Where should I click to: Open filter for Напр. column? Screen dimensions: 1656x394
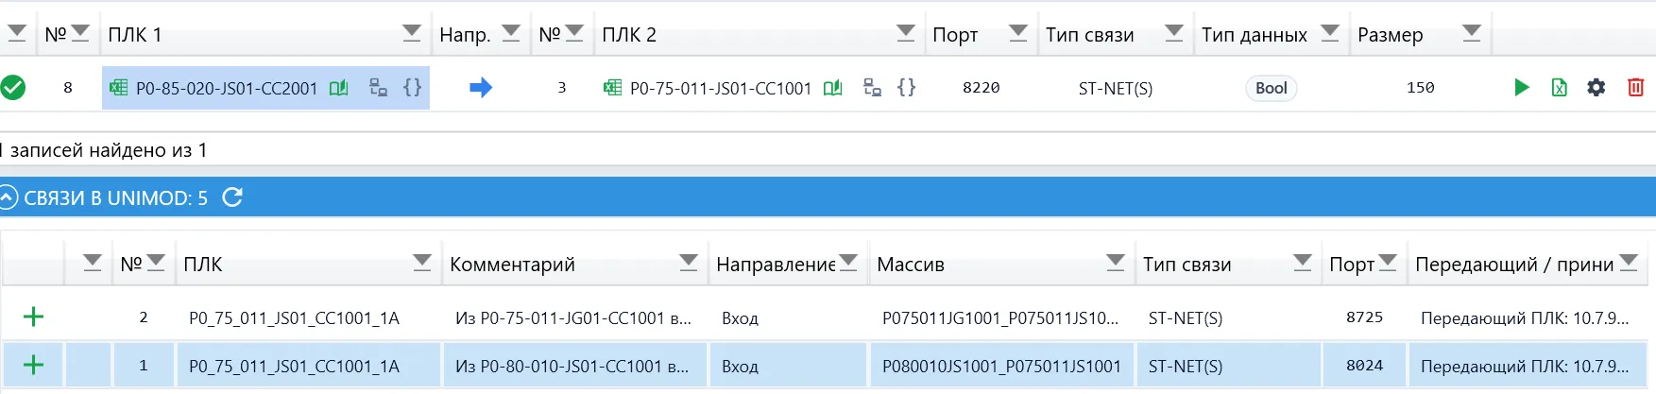coord(511,34)
